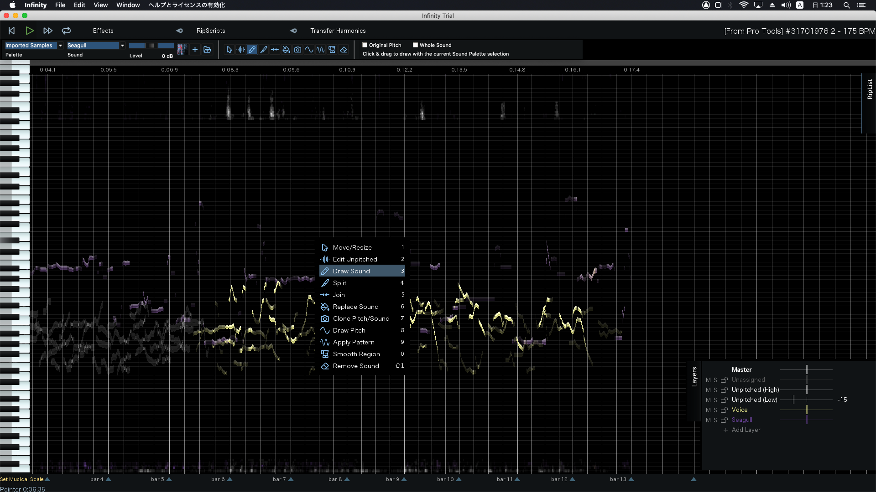Click the bar 7 marker triangle

pyautogui.click(x=291, y=479)
